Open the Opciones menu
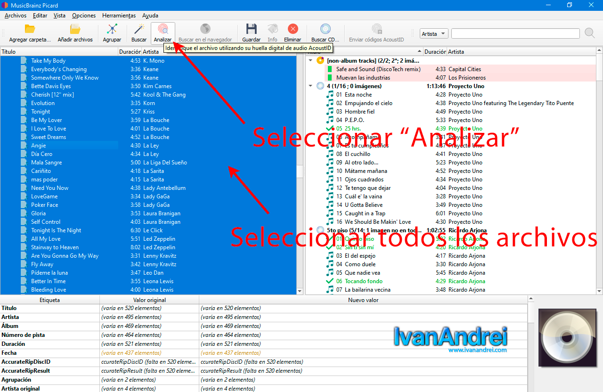 pos(84,16)
